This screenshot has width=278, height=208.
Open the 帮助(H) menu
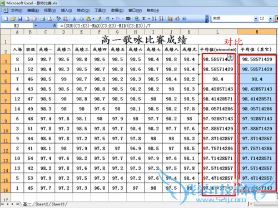pyautogui.click(x=153, y=11)
